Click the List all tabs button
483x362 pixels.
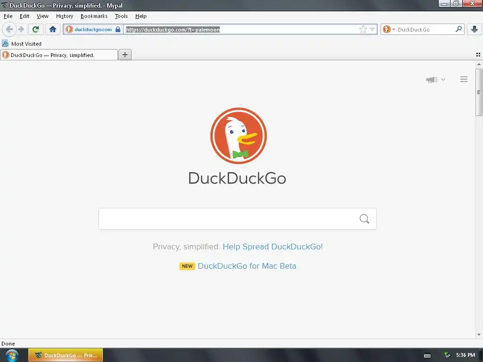478,55
